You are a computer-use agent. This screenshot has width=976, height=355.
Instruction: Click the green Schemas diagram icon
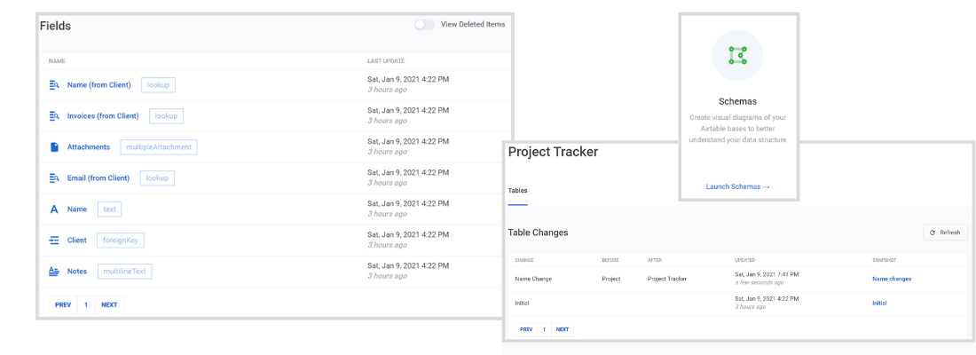(x=737, y=55)
